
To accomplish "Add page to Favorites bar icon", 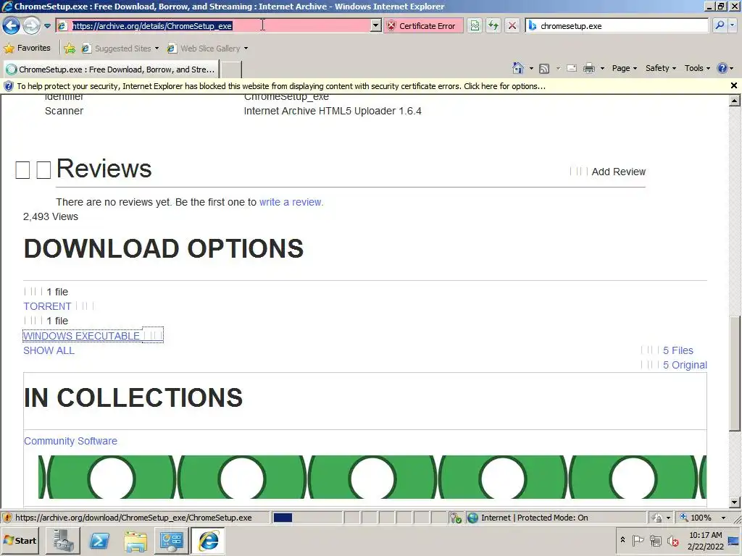I will point(70,49).
